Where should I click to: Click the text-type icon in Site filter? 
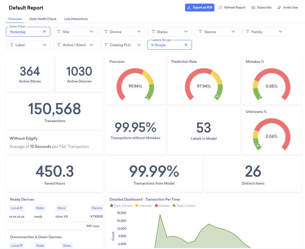point(59,31)
